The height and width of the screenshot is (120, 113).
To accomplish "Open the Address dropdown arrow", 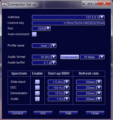I will (x=102, y=17).
